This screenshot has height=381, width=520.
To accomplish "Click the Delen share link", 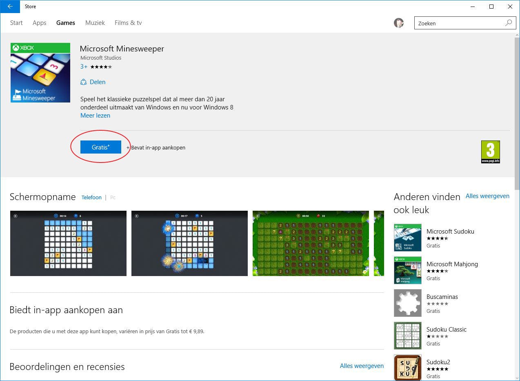I will (98, 82).
